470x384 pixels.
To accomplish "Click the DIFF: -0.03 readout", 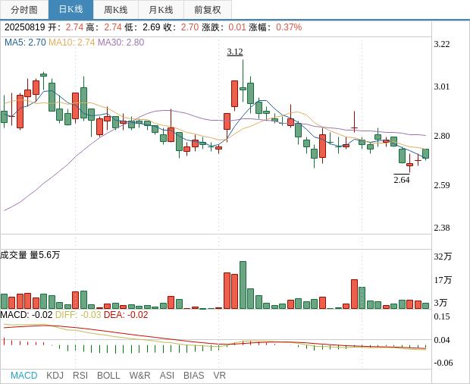I will (x=78, y=315).
